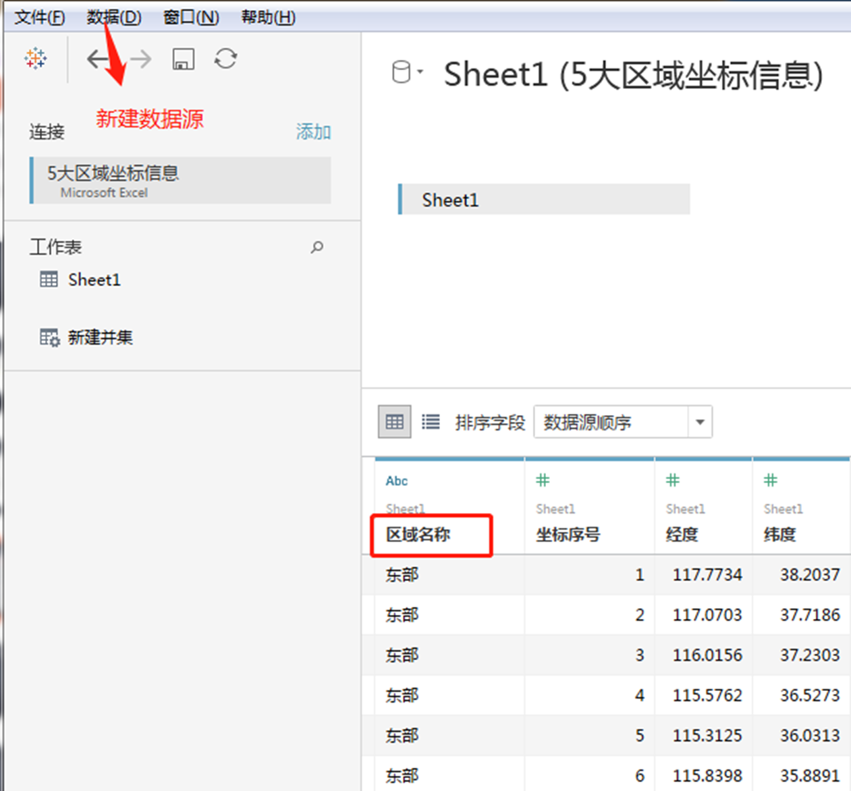Switch to data grid preview view
Image resolution: width=851 pixels, height=791 pixels.
[x=395, y=422]
